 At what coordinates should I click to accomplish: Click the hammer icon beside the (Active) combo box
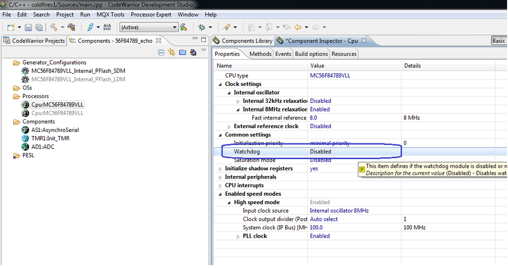pos(184,27)
